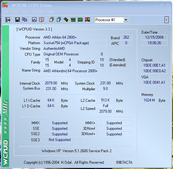The height and width of the screenshot is (169, 173).
Task: Click the SSE3 'Not Supported' field
Action: tap(59, 140)
